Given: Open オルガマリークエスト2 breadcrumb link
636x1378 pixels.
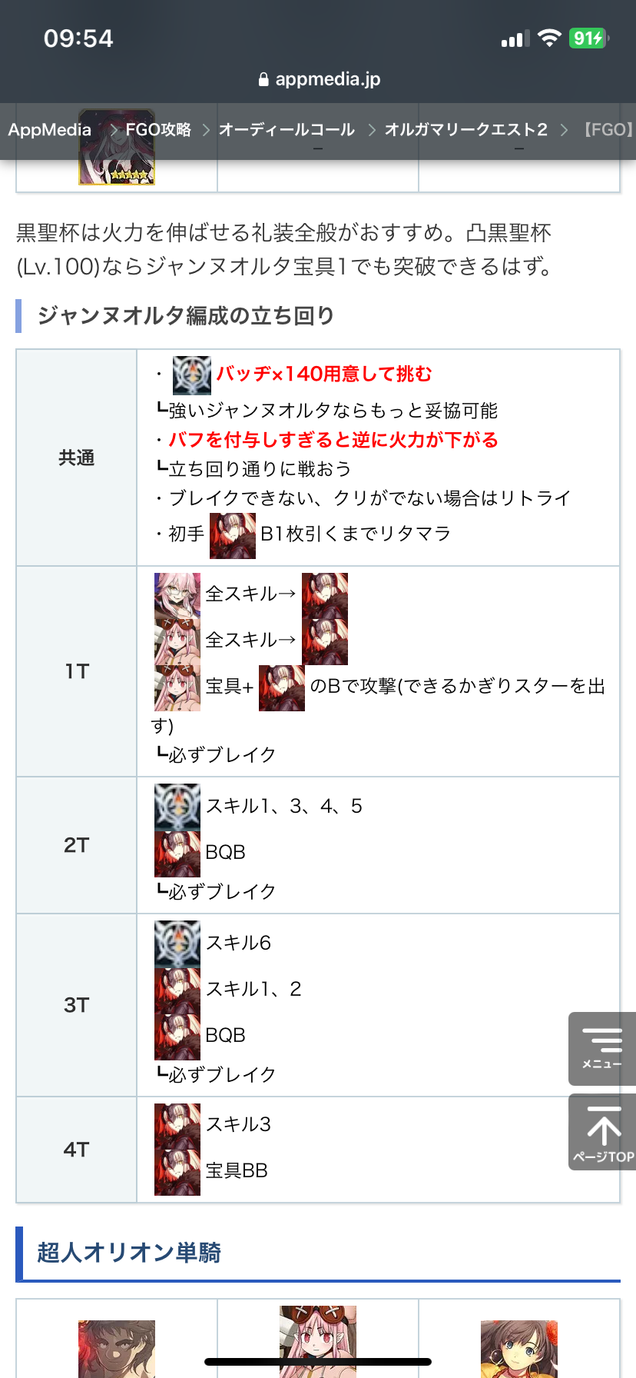Looking at the screenshot, I should [x=466, y=129].
